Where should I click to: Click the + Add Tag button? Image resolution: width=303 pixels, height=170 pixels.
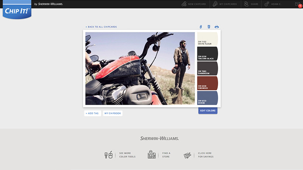tap(92, 113)
